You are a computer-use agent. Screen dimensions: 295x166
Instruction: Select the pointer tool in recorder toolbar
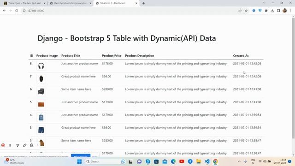pyautogui.click(x=18, y=145)
